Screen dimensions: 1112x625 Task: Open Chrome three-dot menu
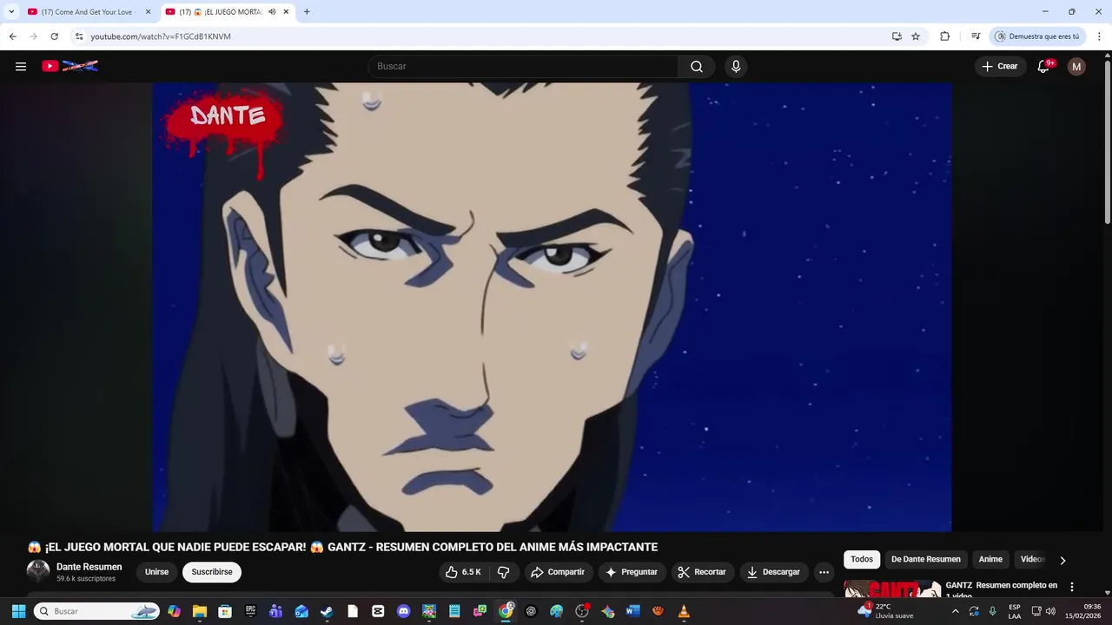[x=1100, y=36]
